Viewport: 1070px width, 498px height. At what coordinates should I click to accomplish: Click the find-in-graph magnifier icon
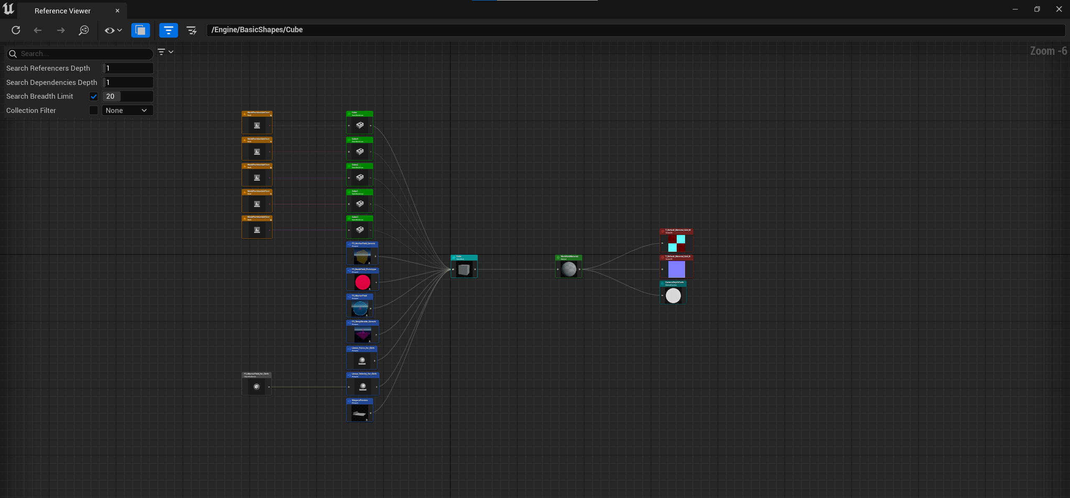click(x=84, y=30)
